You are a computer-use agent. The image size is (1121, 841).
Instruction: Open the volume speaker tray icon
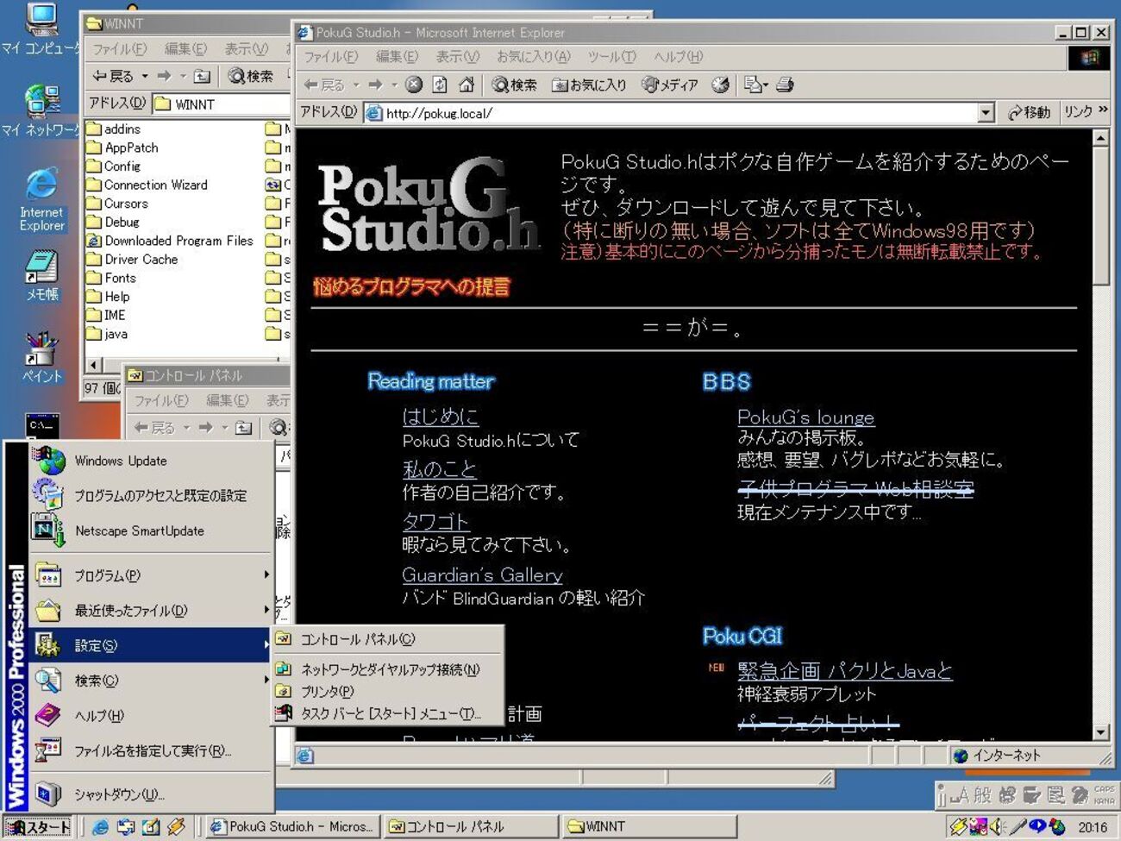997,826
